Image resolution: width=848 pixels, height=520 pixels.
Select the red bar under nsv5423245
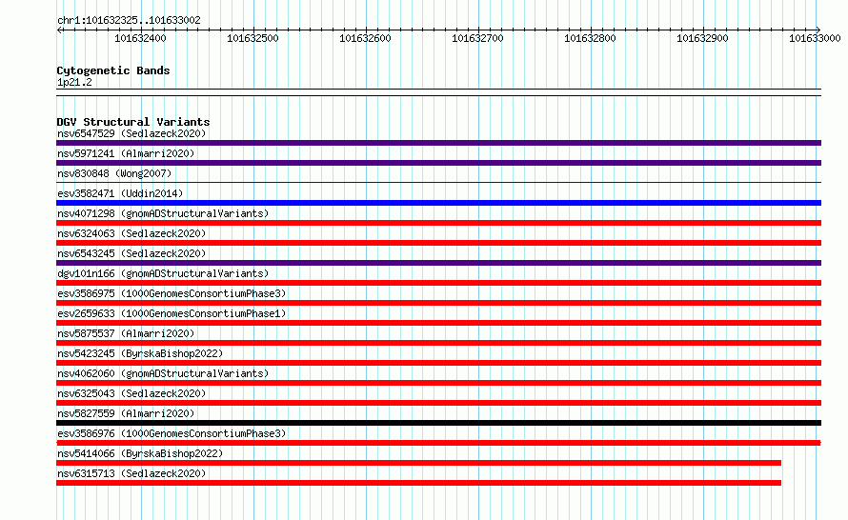click(x=438, y=363)
